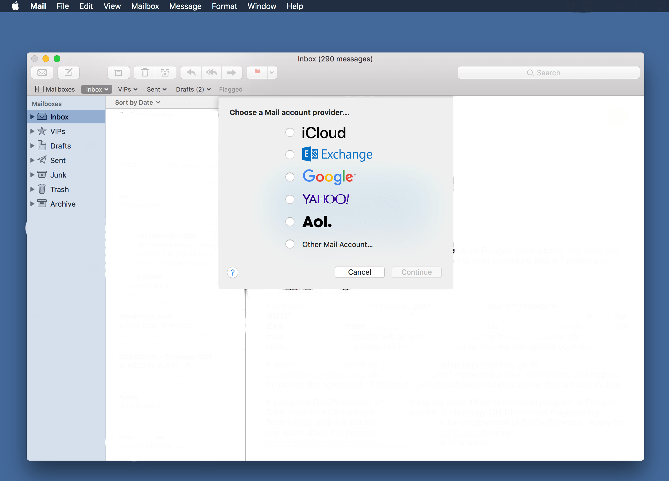Click the Drafts document icon in sidebar
669x481 pixels.
[x=42, y=146]
